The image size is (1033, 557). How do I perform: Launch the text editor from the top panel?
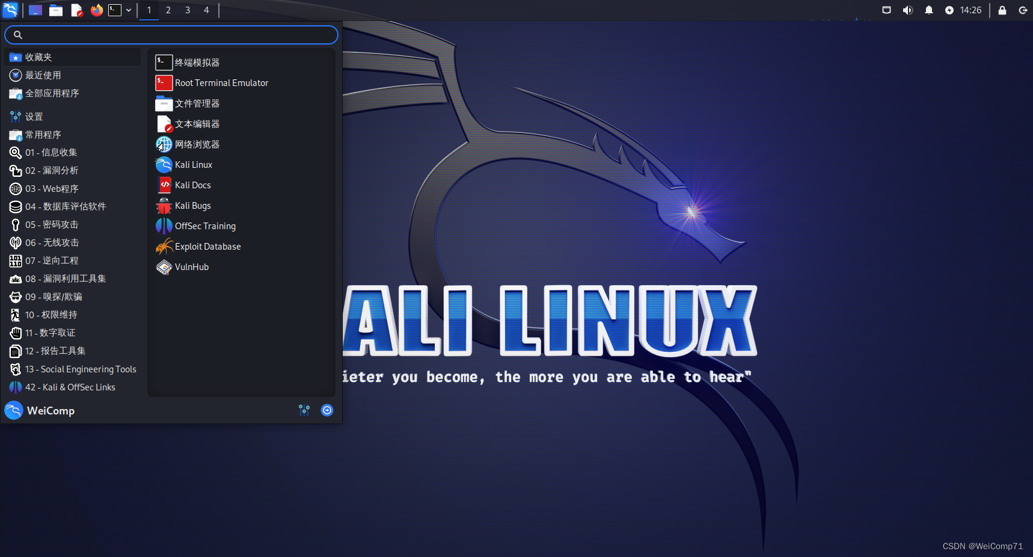pos(76,10)
